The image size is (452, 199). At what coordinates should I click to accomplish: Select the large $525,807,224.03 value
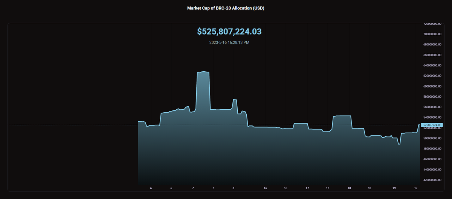coord(229,32)
